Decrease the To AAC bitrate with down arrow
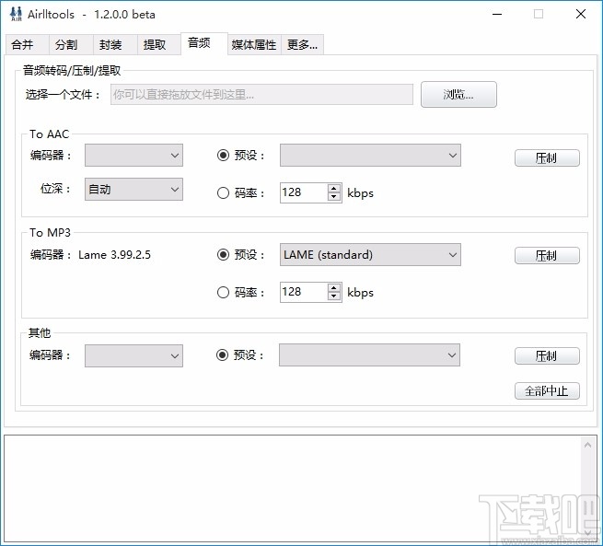This screenshot has width=603, height=546. pyautogui.click(x=334, y=196)
